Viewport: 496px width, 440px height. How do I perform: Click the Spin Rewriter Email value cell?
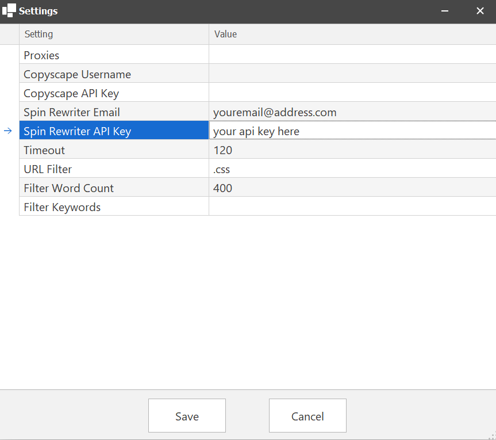(352, 112)
